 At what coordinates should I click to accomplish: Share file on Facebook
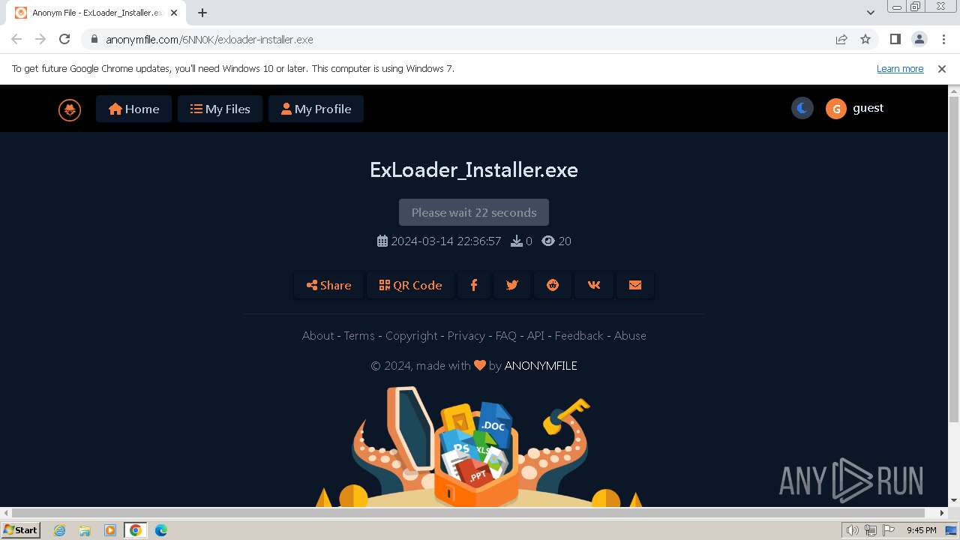[x=474, y=285]
